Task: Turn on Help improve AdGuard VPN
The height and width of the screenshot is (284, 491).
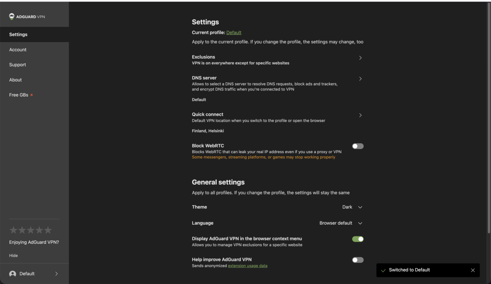Action: coord(358,260)
